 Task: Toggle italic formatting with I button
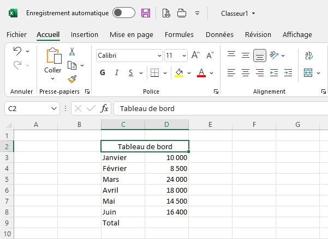[x=116, y=72]
